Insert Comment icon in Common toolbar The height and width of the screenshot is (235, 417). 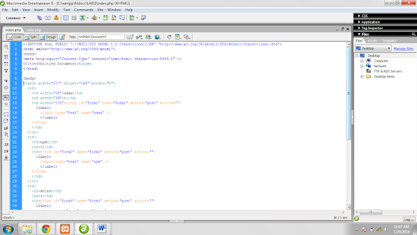tap(122, 18)
